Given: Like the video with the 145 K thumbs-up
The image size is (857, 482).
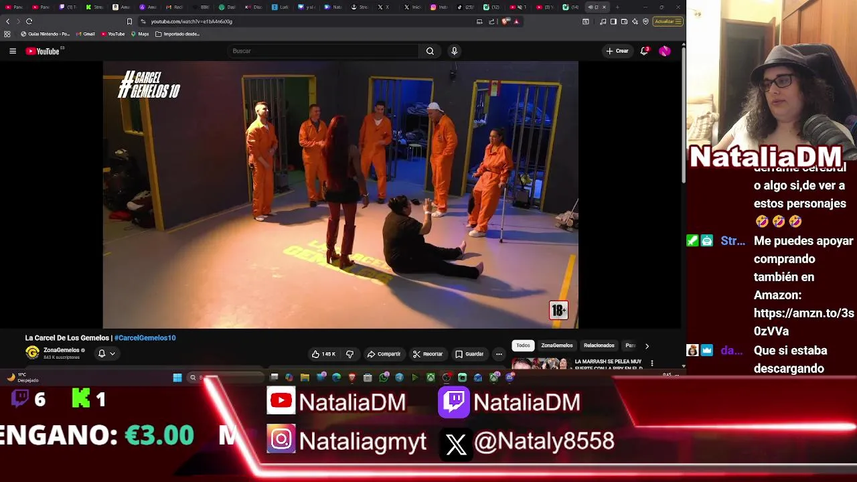Looking at the screenshot, I should tap(323, 354).
